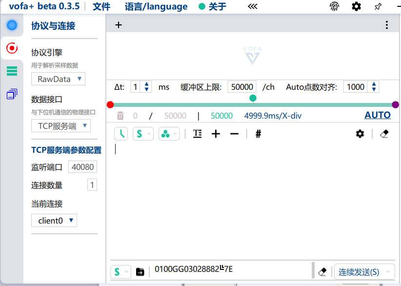This screenshot has height=286, width=401.
Task: Open settings with the title bar gear icon
Action: click(x=357, y=6)
